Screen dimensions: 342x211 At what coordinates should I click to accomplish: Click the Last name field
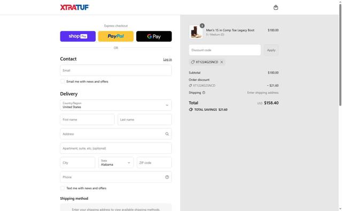pos(145,119)
